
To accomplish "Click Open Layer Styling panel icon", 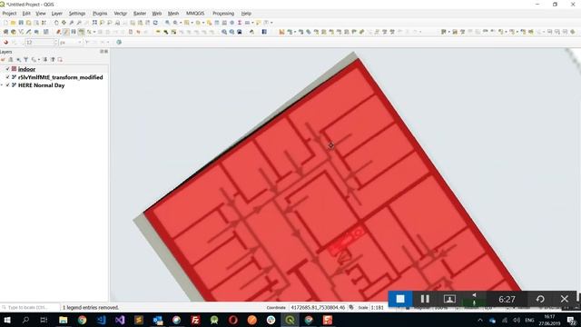I will click(x=3, y=59).
